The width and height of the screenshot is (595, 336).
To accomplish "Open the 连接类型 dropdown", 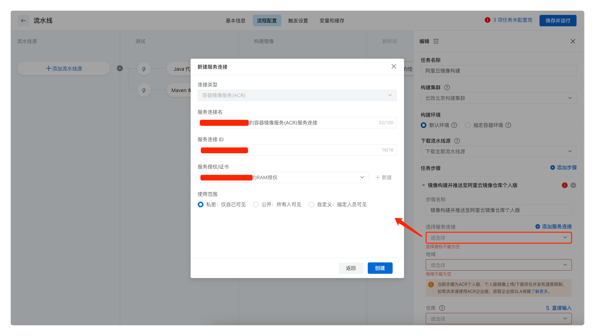I will point(297,95).
